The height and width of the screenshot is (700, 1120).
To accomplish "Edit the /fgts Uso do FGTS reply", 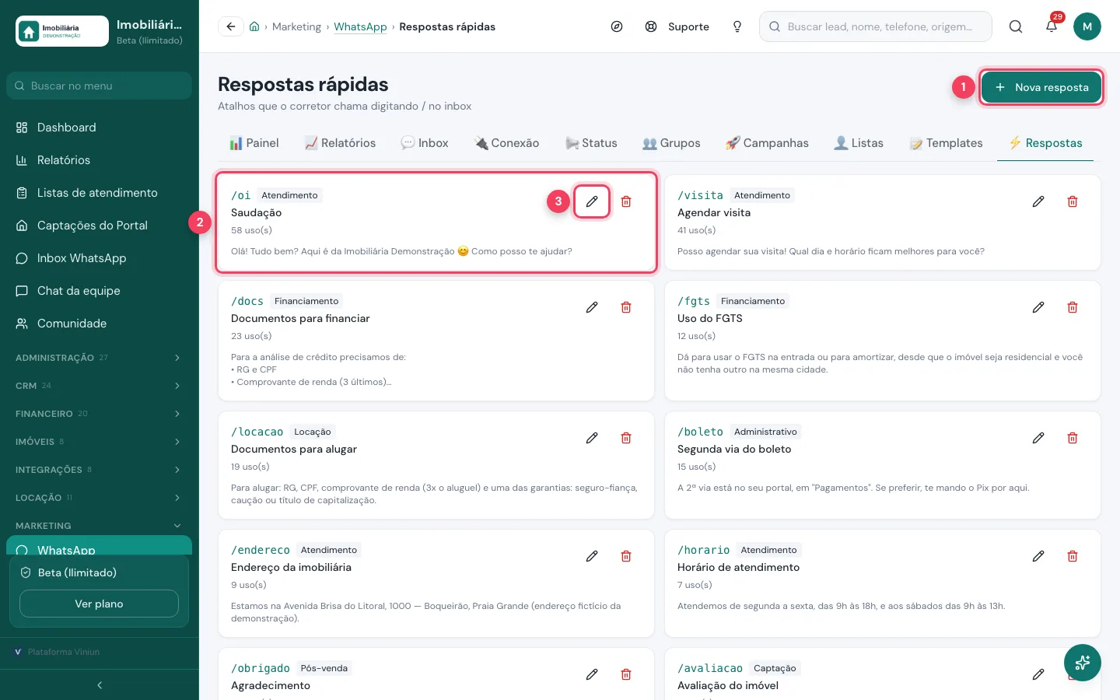I will (x=1038, y=307).
